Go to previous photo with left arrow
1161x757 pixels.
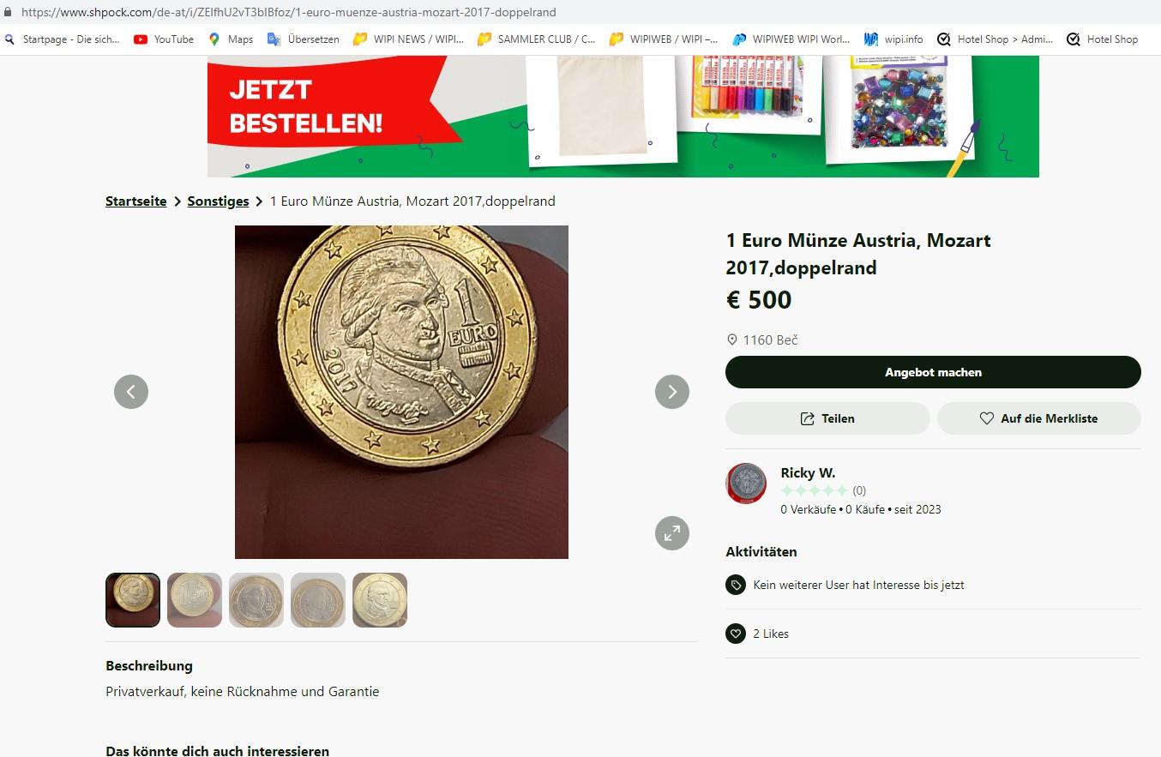(131, 392)
